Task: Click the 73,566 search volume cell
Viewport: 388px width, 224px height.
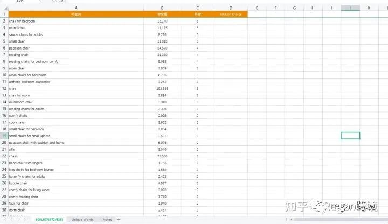Action: click(x=162, y=156)
